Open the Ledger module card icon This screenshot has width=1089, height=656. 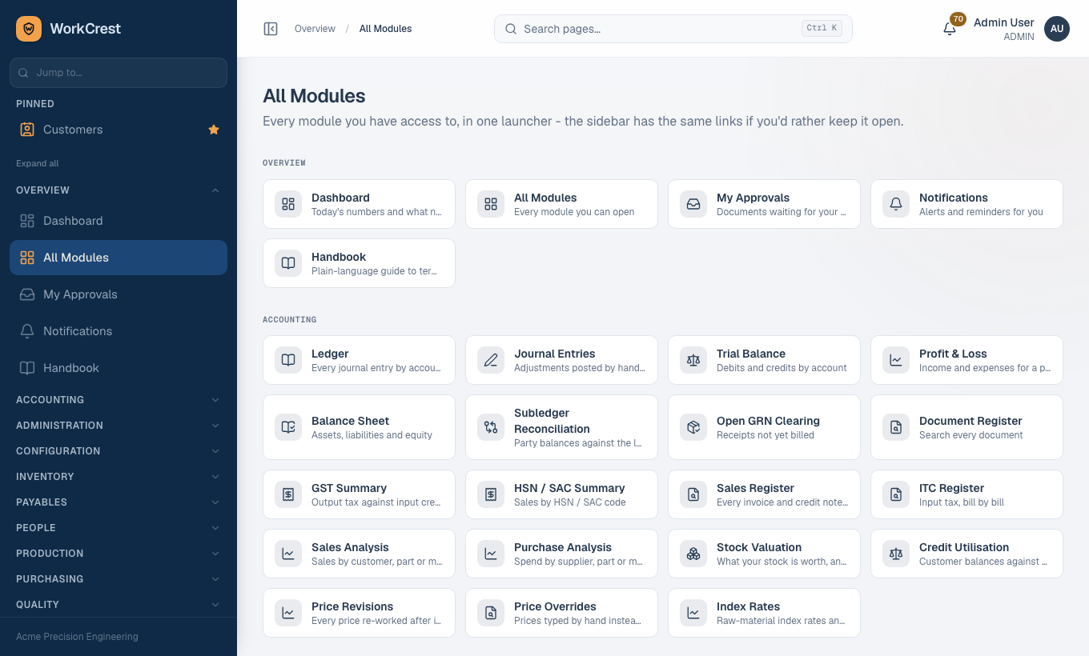tap(288, 361)
